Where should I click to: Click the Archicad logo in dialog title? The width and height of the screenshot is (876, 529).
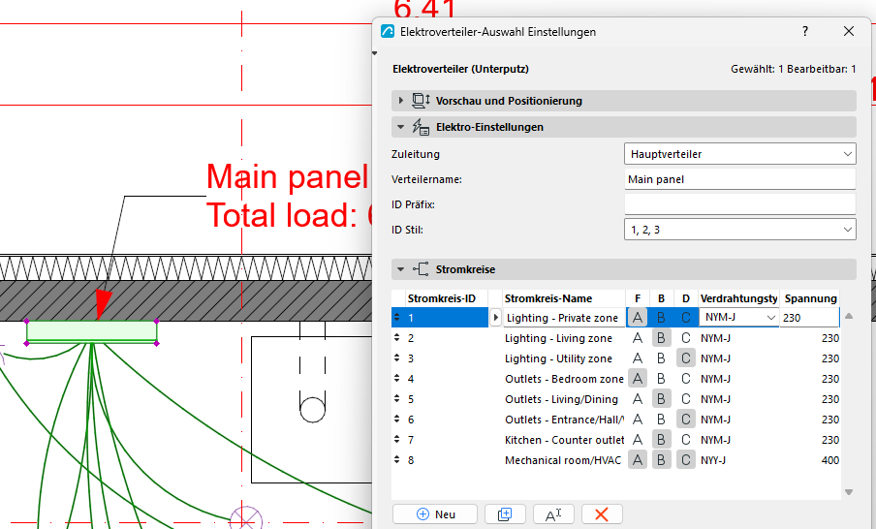pyautogui.click(x=388, y=31)
